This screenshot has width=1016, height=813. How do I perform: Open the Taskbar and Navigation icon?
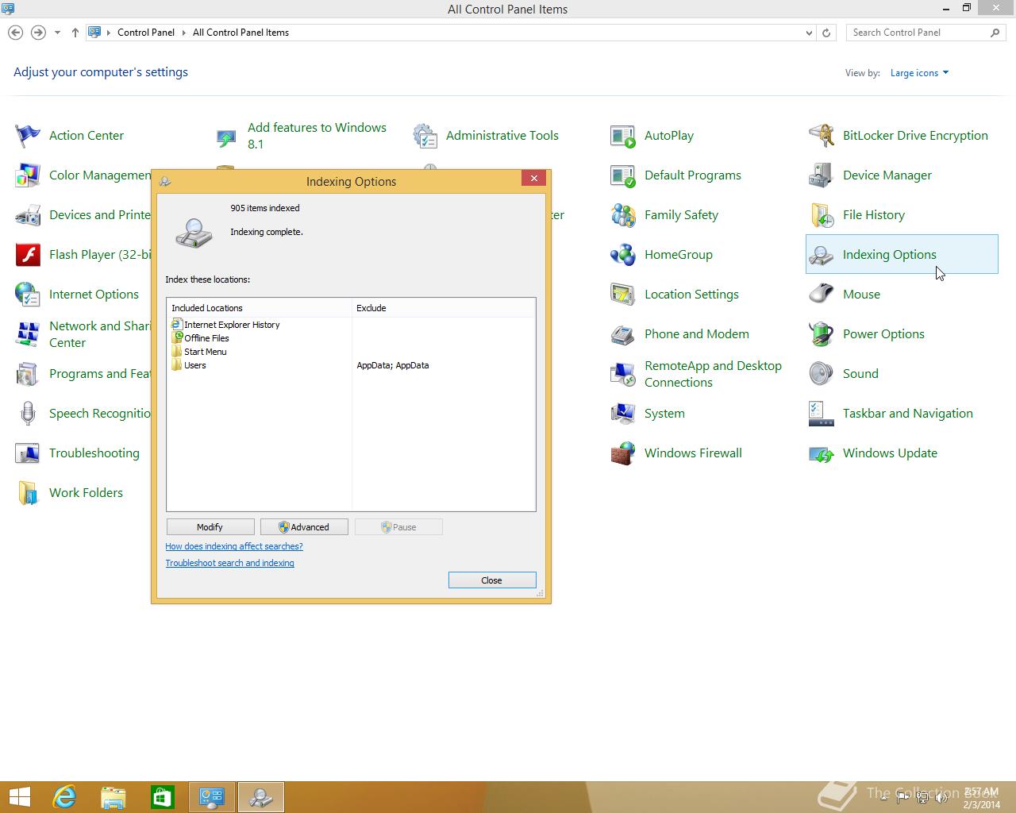[822, 414]
